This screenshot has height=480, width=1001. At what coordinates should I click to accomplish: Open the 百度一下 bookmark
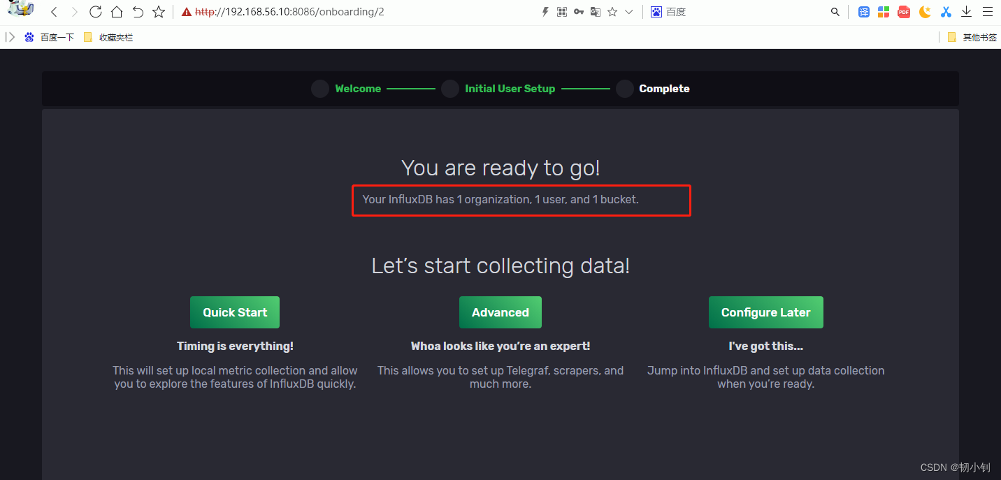49,38
